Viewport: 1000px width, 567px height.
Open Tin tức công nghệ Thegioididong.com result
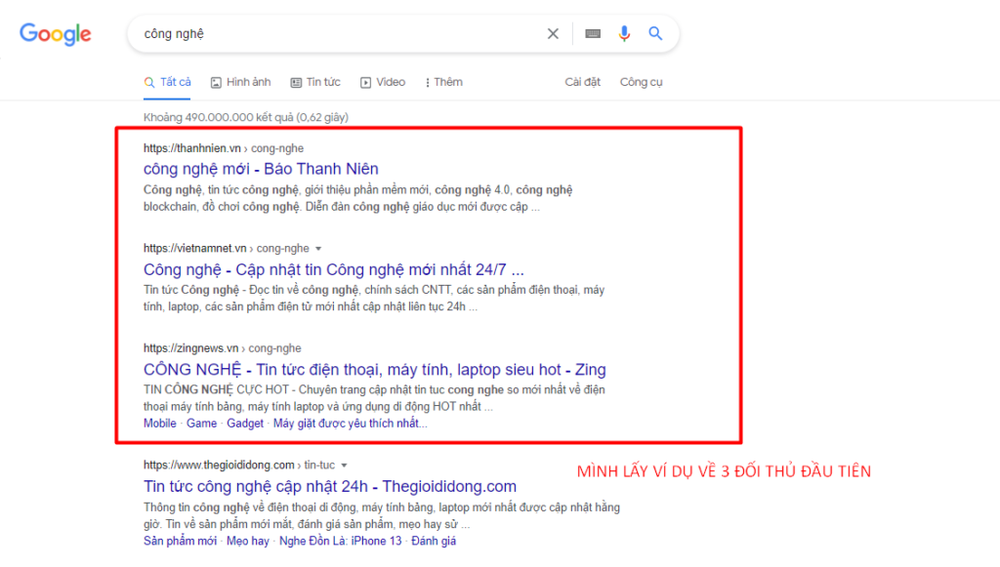click(x=330, y=487)
